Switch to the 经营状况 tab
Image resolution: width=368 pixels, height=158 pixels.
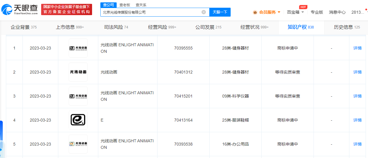pos(255,27)
